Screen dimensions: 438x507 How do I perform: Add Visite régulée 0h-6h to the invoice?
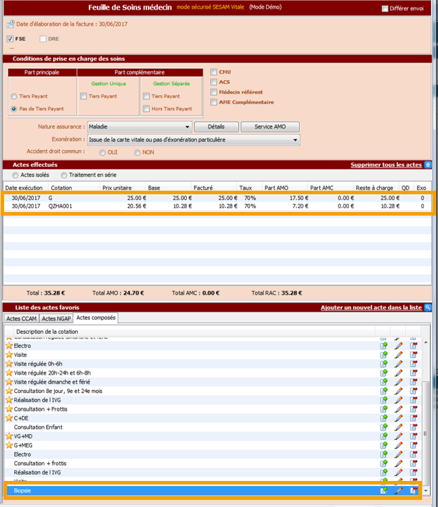click(383, 364)
